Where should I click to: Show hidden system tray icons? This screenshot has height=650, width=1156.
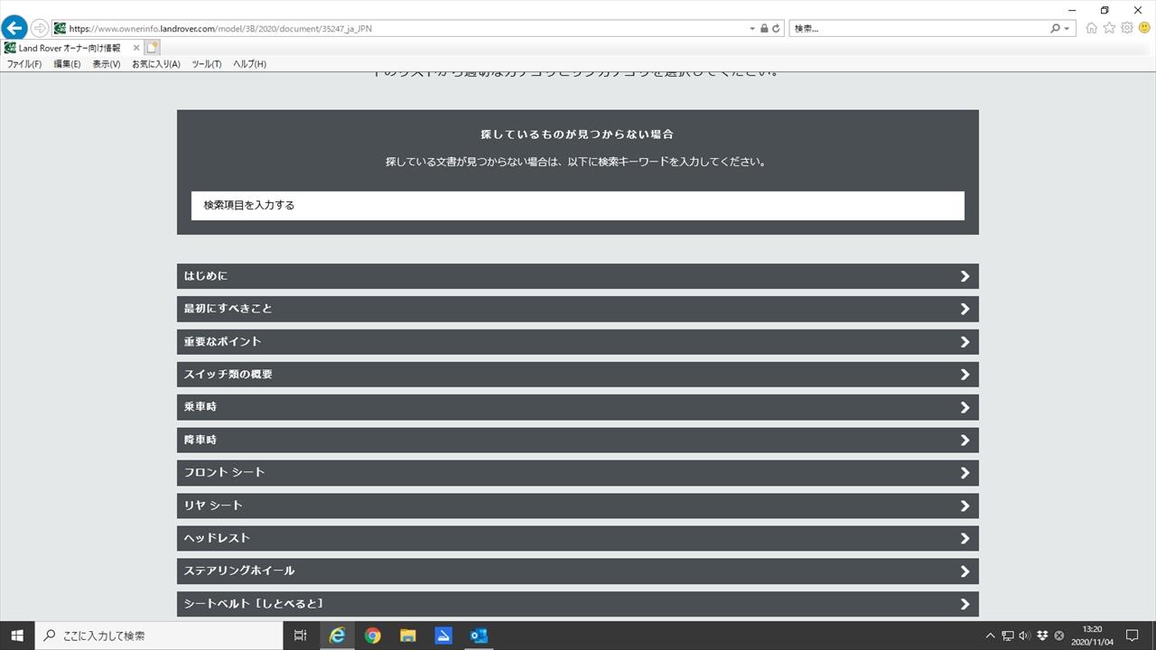[x=991, y=636]
